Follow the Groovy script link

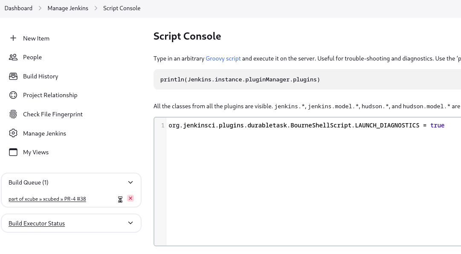tap(223, 58)
